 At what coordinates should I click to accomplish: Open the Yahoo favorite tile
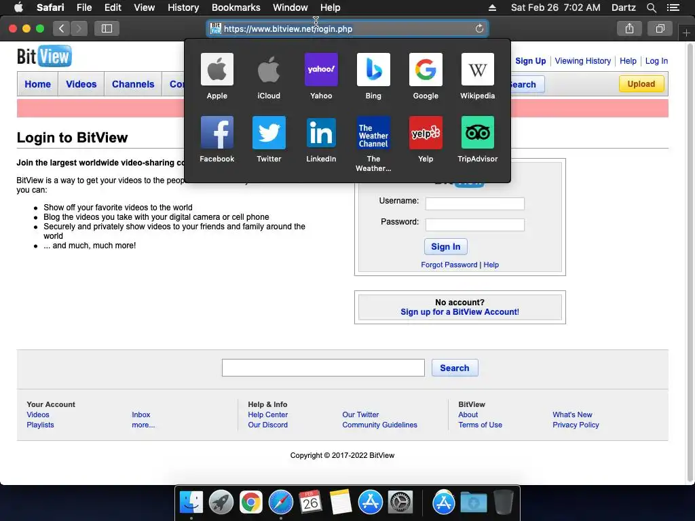(321, 70)
